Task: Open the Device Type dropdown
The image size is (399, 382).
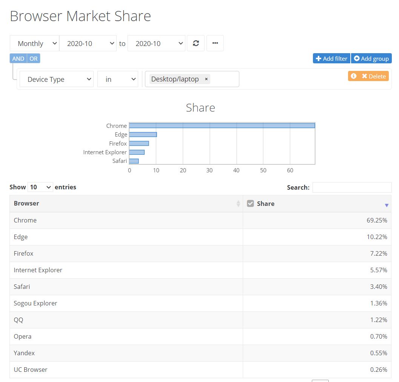Action: (x=56, y=79)
